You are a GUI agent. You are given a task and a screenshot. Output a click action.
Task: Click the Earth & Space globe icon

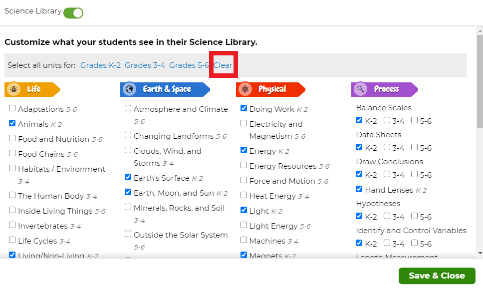(x=130, y=89)
